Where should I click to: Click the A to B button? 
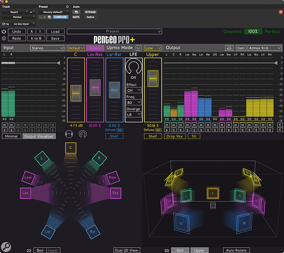[36, 38]
